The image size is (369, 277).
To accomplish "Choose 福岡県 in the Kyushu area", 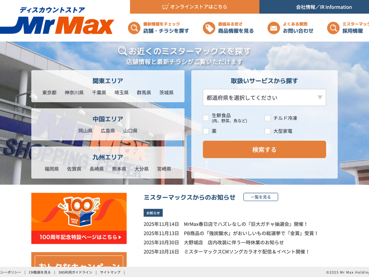I will tap(52, 169).
